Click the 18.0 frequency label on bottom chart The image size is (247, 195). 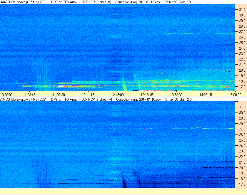pos(242,179)
